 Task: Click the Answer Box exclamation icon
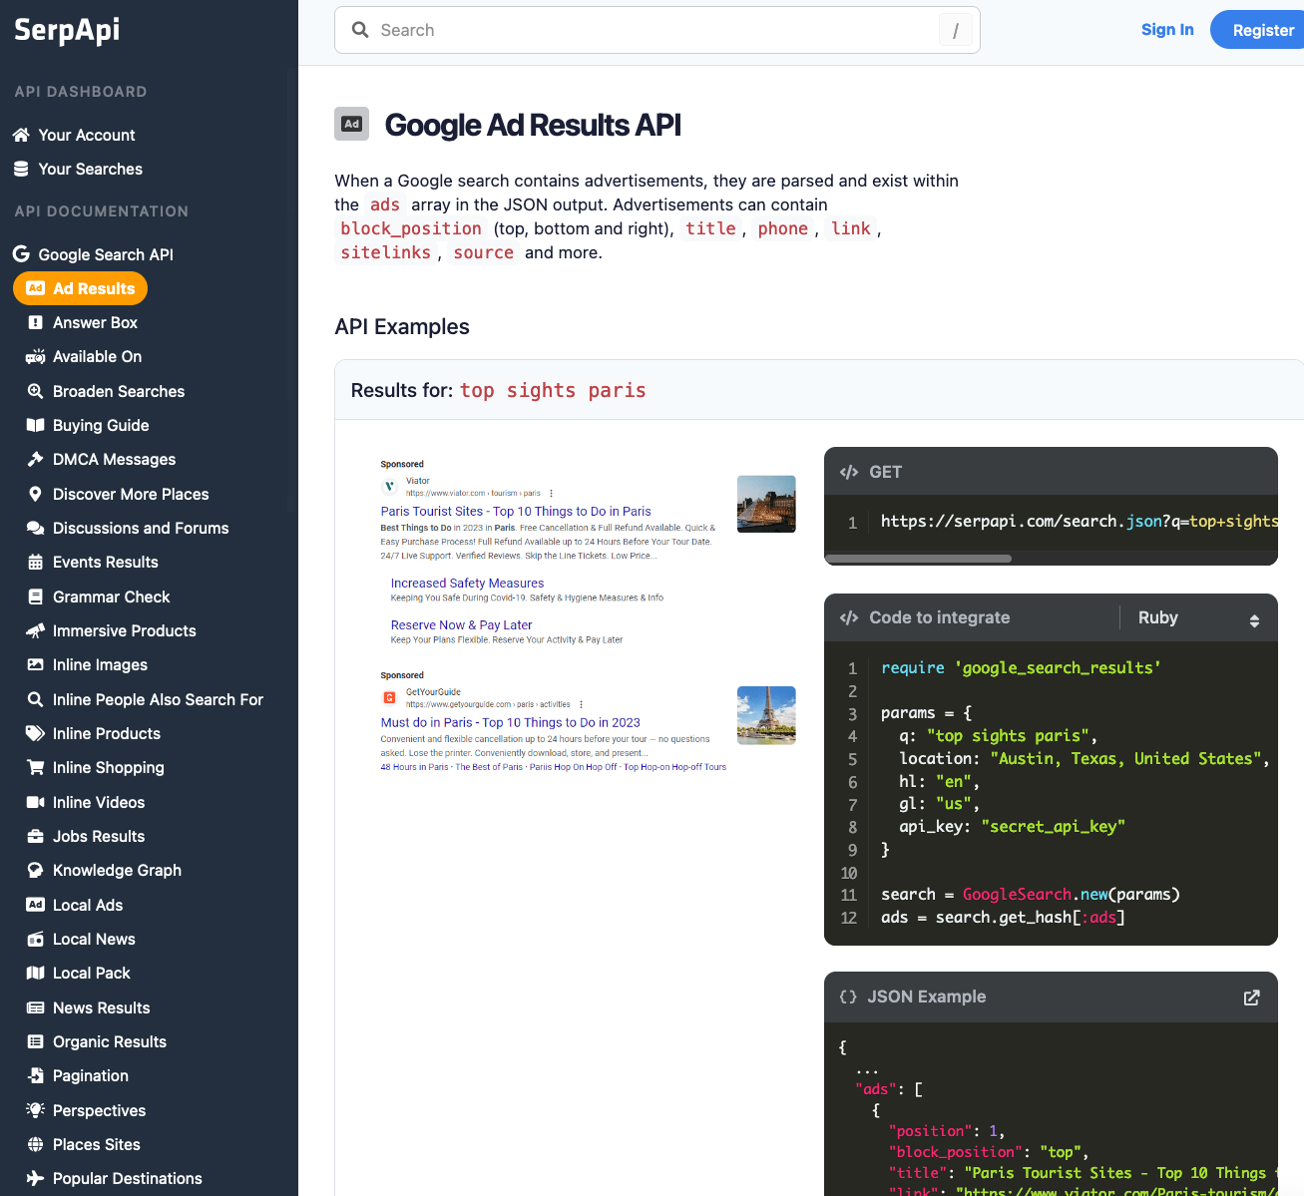[x=35, y=322]
